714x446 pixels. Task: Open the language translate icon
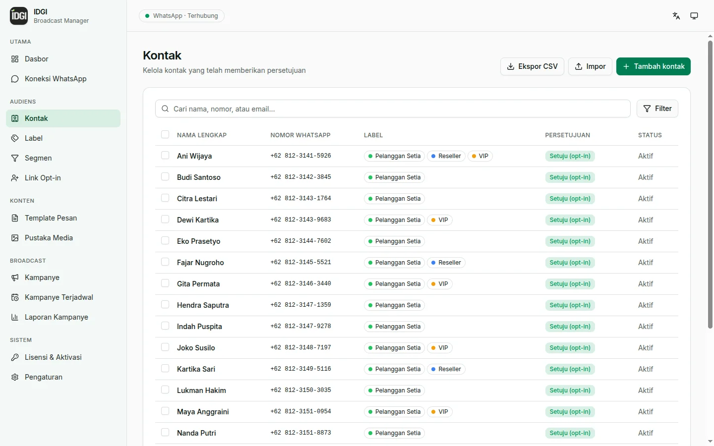(676, 16)
